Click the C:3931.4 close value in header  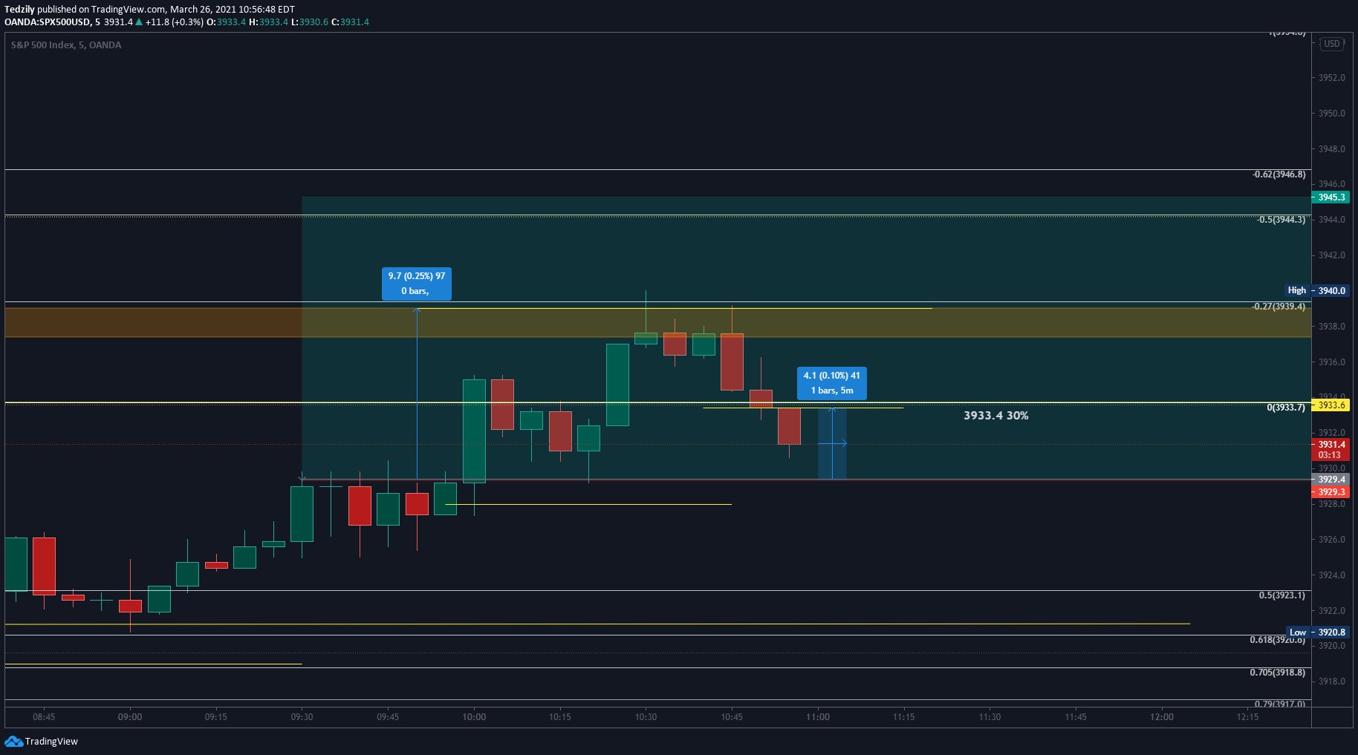tap(350, 22)
